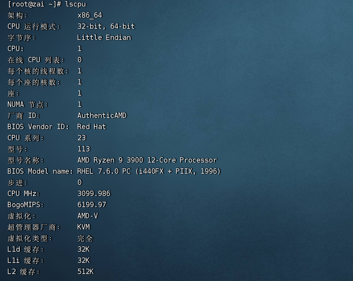Click the [root@zai ~]# shell prompt
Screen dimensions: 353x281
point(34,4)
